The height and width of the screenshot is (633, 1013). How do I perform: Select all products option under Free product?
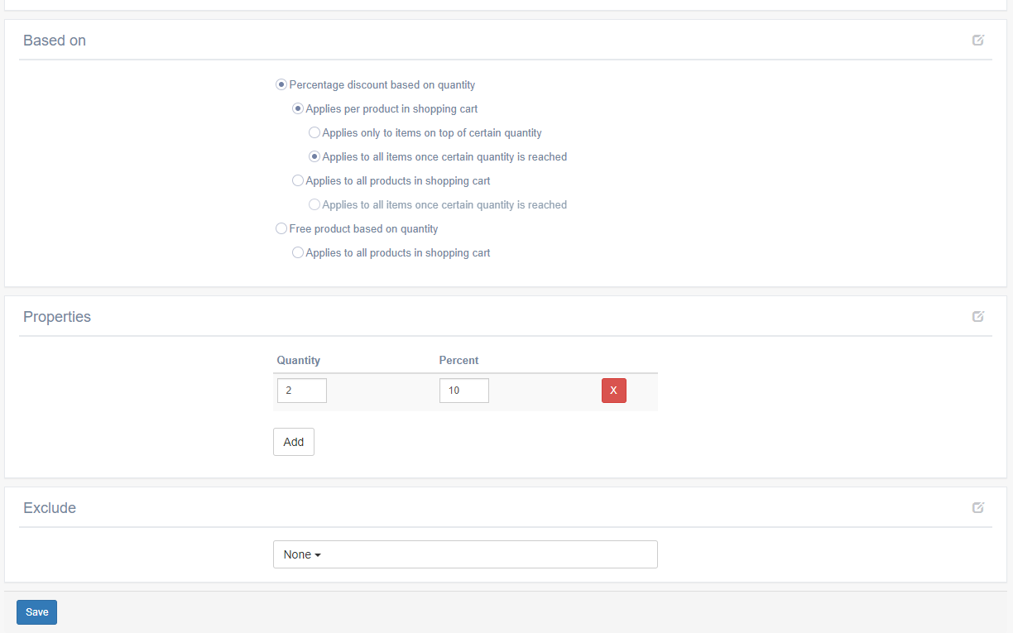[x=298, y=253]
